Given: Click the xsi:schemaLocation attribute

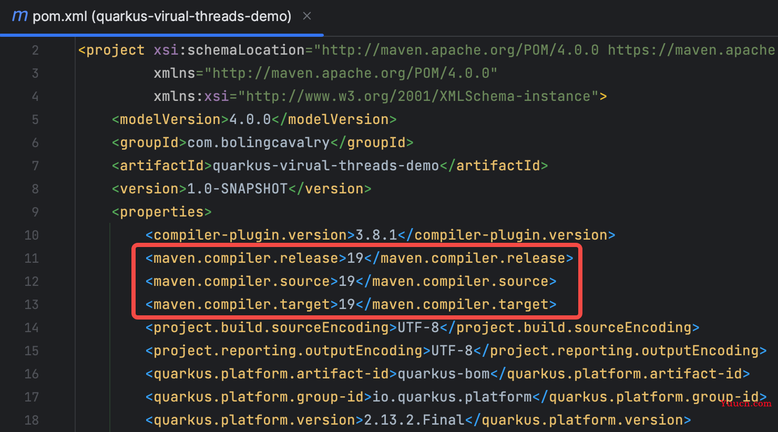Looking at the screenshot, I should tap(229, 50).
